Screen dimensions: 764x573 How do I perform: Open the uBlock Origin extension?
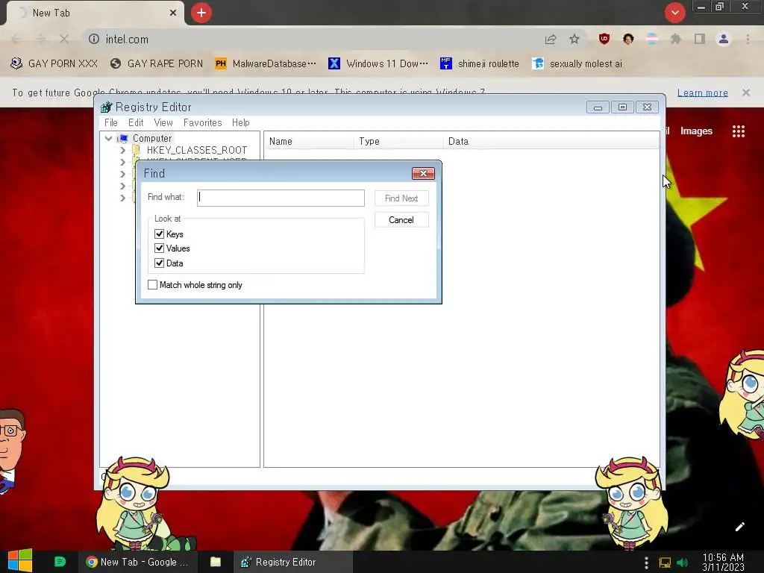click(x=604, y=39)
